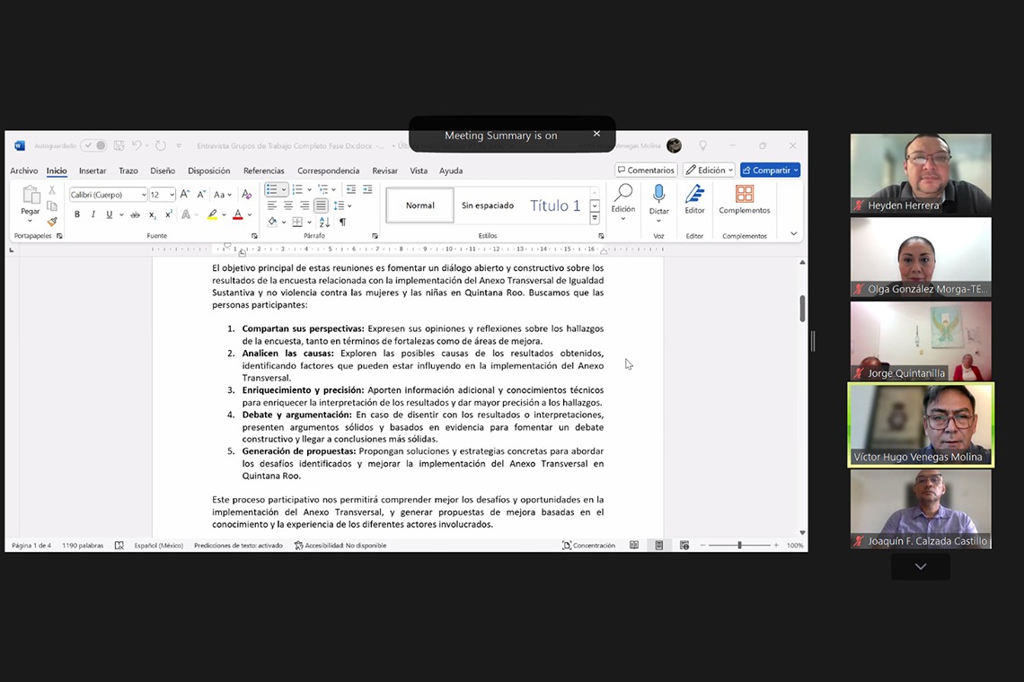Select the Copiar formato paintbrush icon
The image size is (1024, 682).
click(x=52, y=222)
